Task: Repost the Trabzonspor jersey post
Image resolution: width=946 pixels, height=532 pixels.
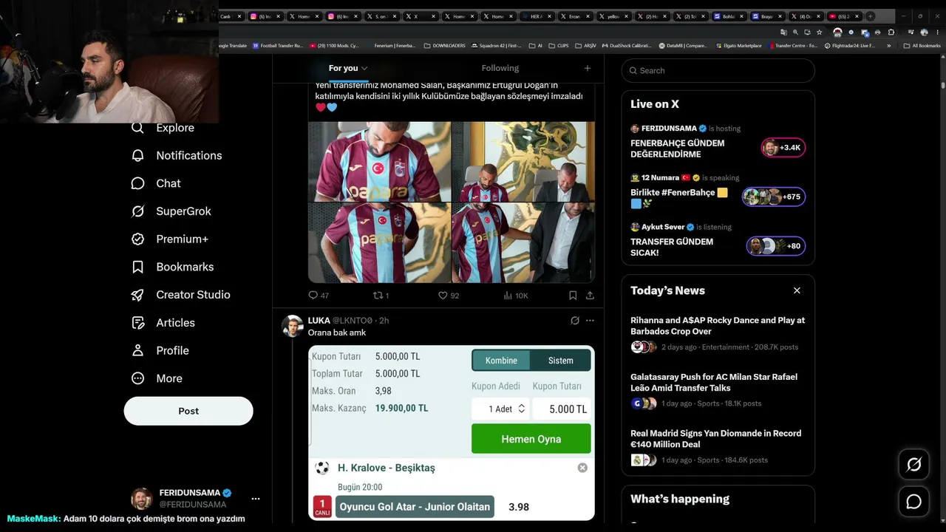Action: (x=381, y=296)
